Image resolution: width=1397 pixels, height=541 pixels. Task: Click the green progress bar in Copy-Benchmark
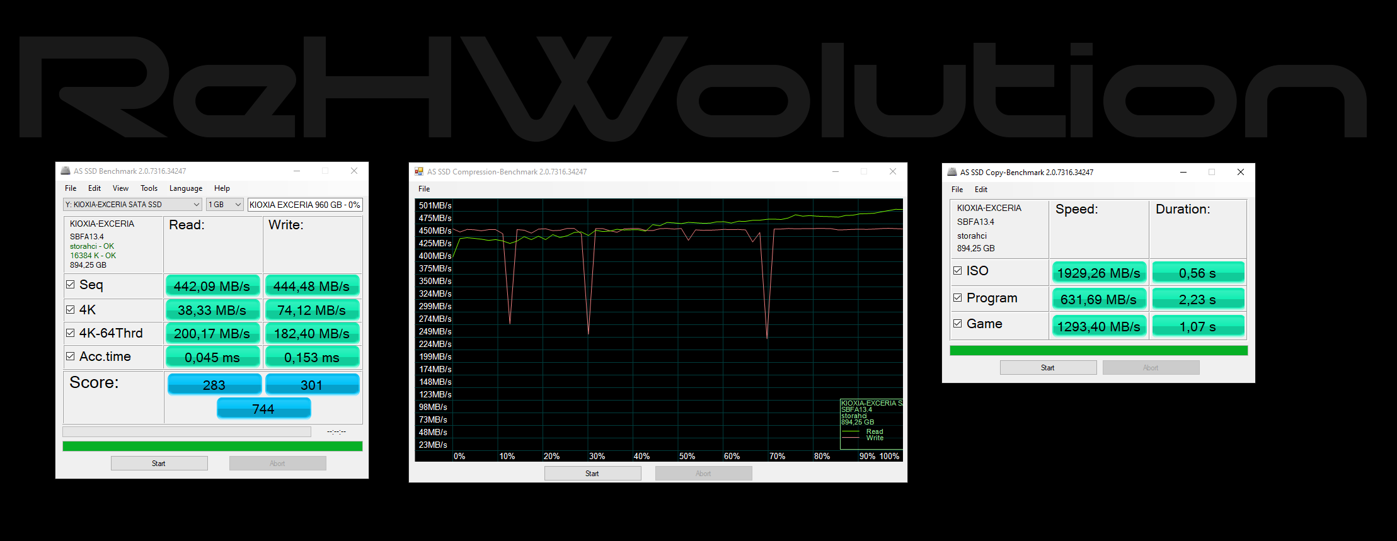click(x=1098, y=350)
